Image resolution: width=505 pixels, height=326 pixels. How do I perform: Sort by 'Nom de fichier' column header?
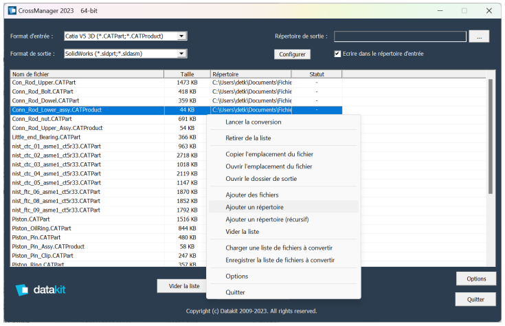coord(87,74)
